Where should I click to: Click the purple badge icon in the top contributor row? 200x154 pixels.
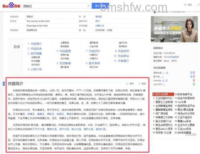tap(194, 73)
